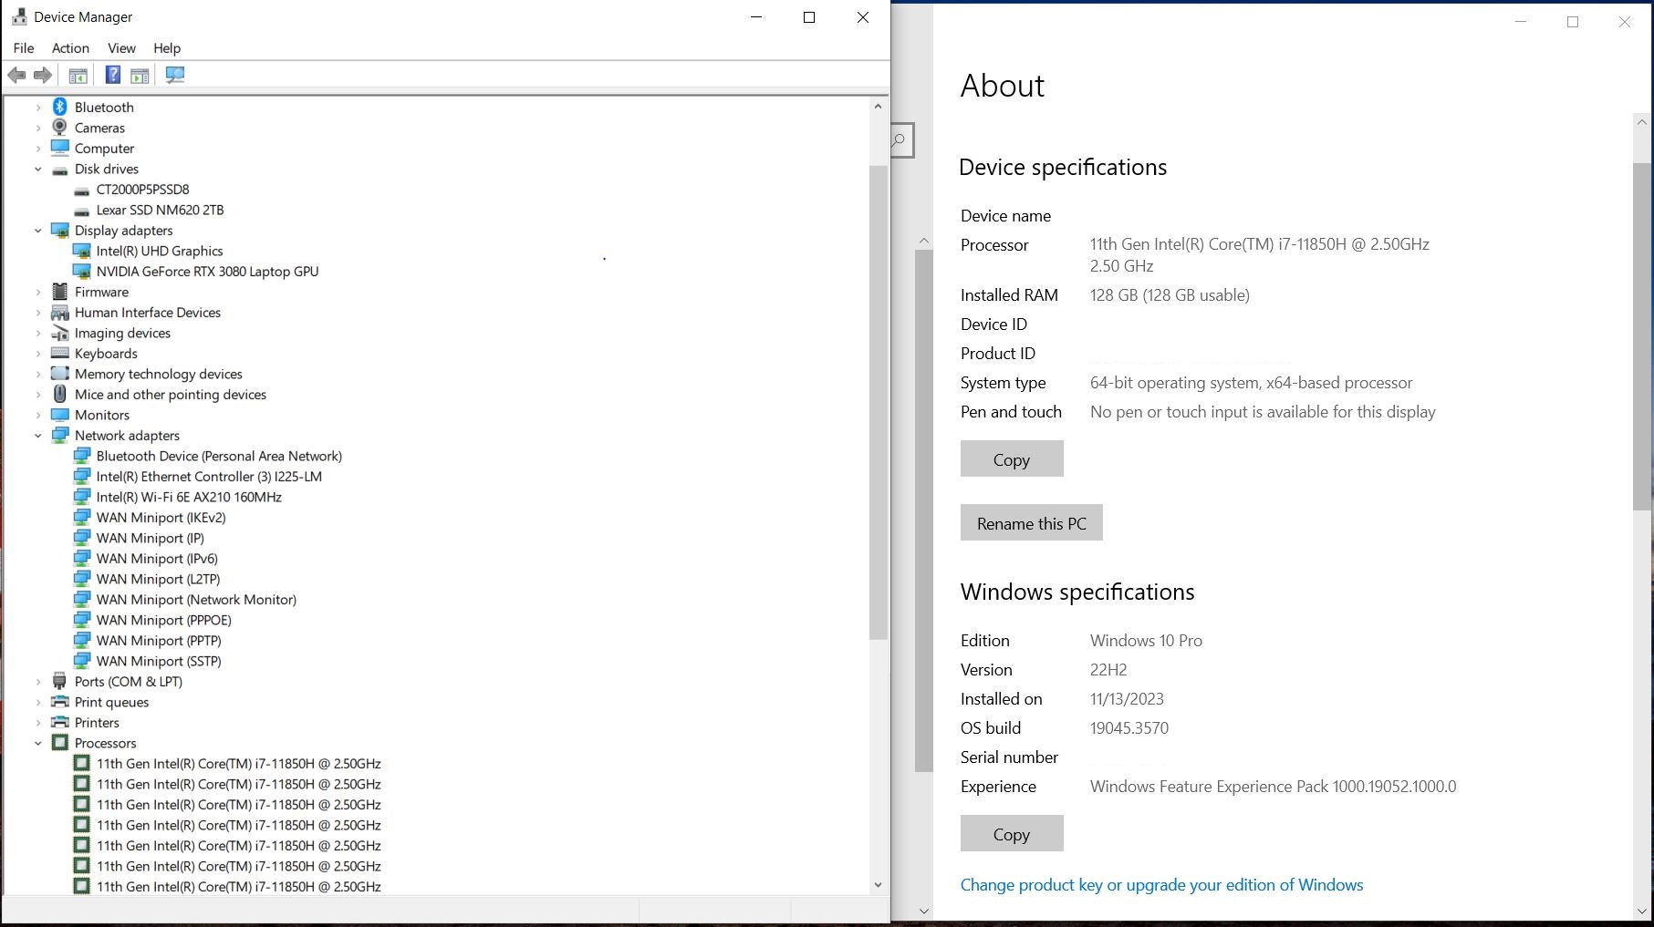Select WAN Miniport (Network Monitor)
The image size is (1654, 927).
click(x=196, y=600)
